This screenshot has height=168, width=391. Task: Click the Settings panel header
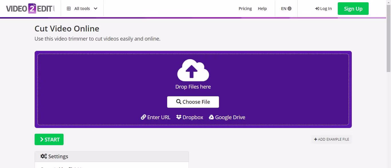[112, 157]
